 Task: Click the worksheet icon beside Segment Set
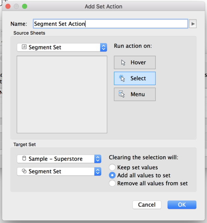pos(24,47)
